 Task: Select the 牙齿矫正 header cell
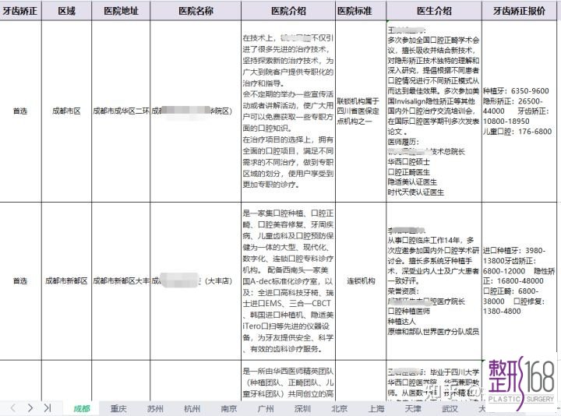pyautogui.click(x=20, y=11)
